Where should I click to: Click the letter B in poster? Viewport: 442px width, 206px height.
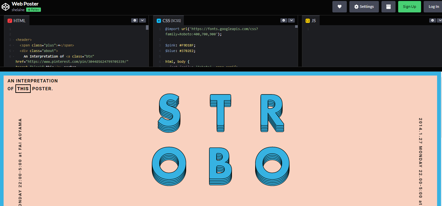(x=221, y=166)
